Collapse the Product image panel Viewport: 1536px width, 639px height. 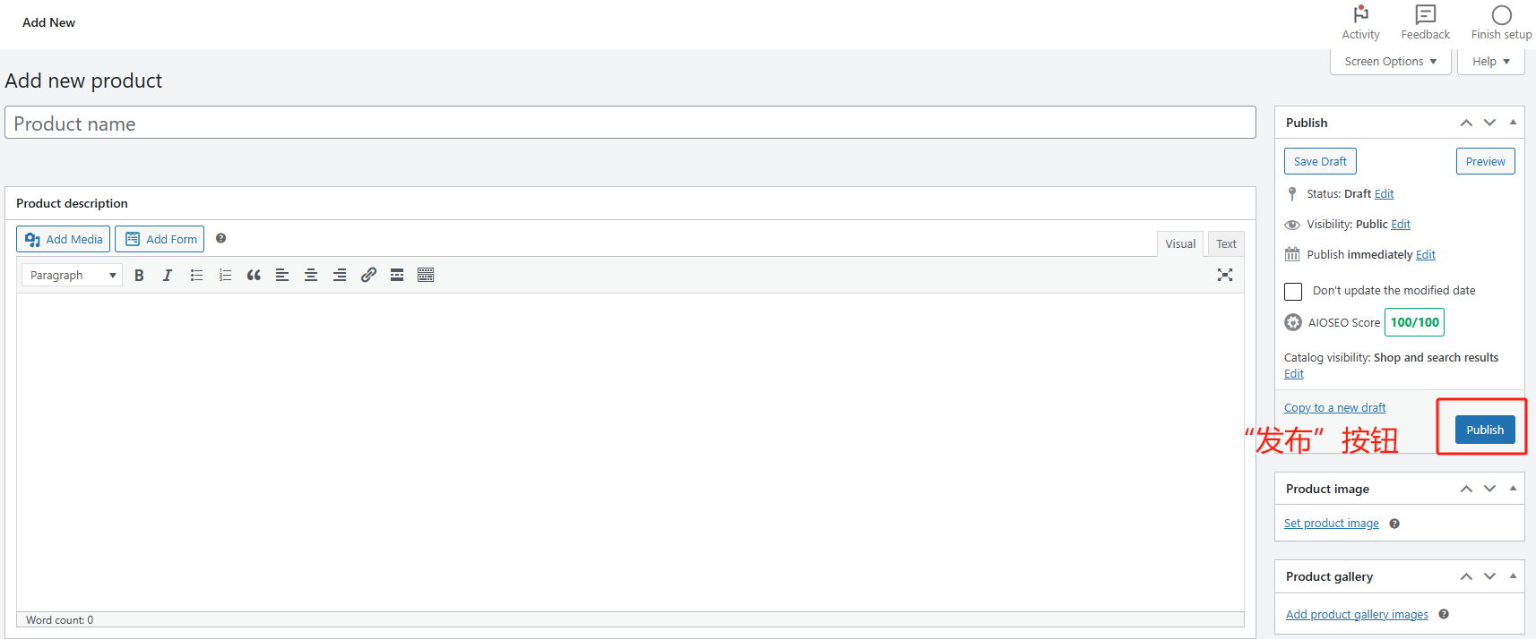click(x=1513, y=489)
